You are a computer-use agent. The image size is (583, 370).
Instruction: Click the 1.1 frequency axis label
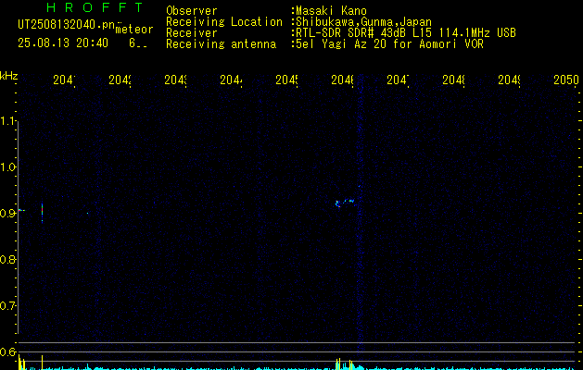[8, 121]
